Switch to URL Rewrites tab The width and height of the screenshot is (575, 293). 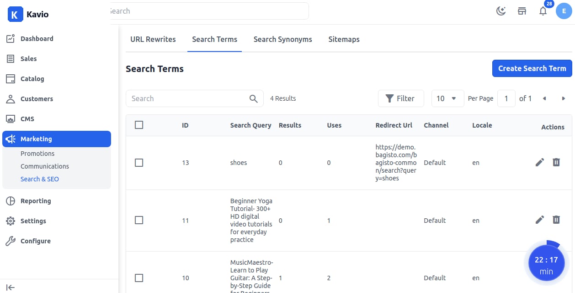coord(153,39)
